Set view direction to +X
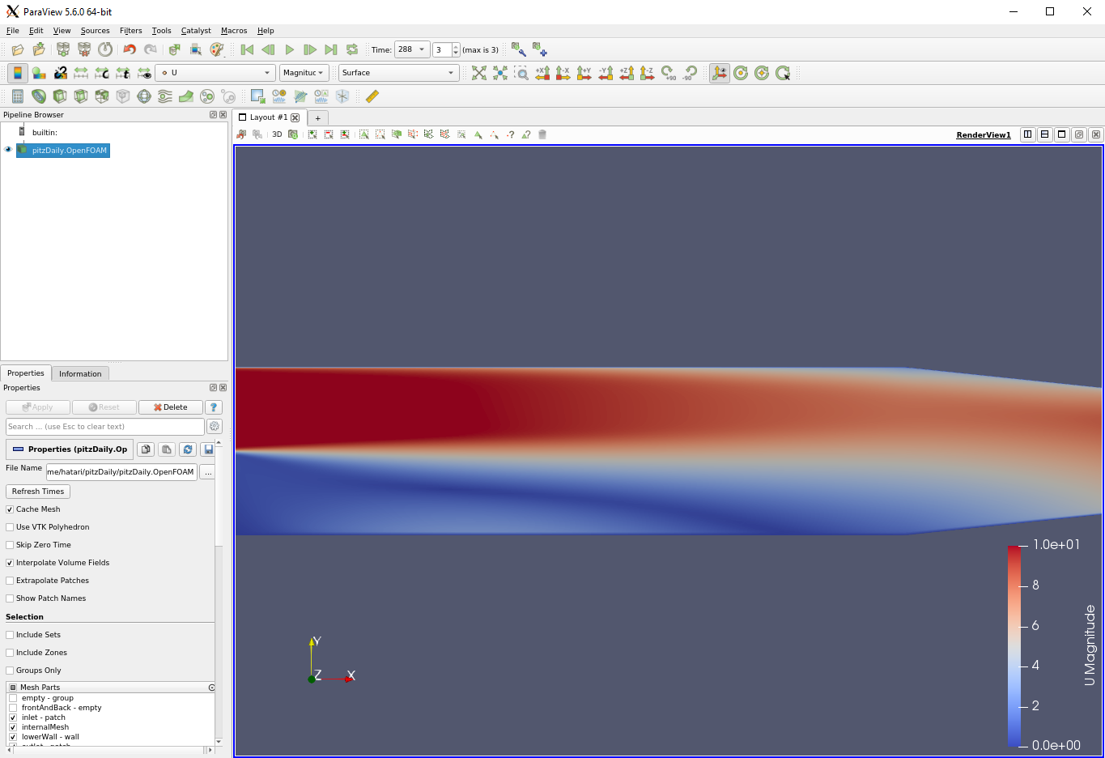This screenshot has width=1105, height=758. pos(542,73)
